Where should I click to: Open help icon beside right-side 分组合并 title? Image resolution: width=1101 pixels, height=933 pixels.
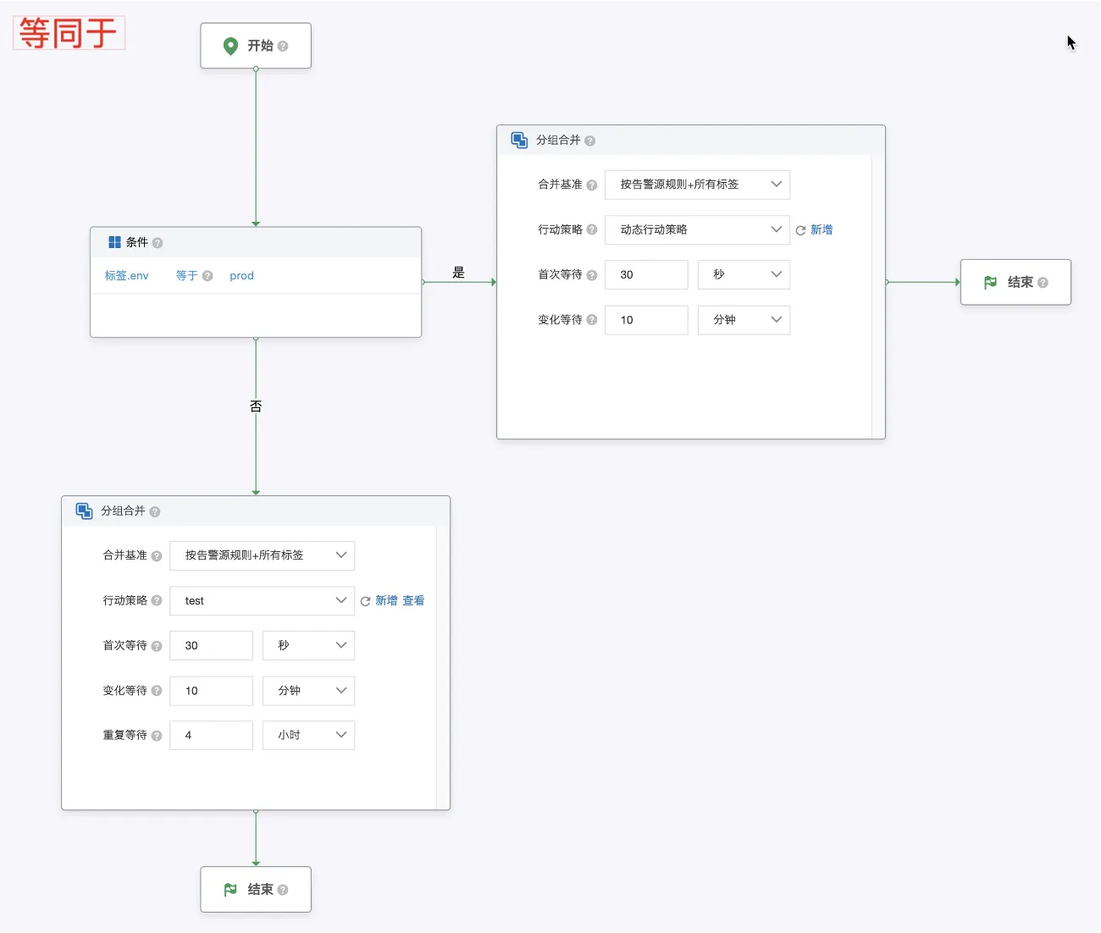(590, 141)
